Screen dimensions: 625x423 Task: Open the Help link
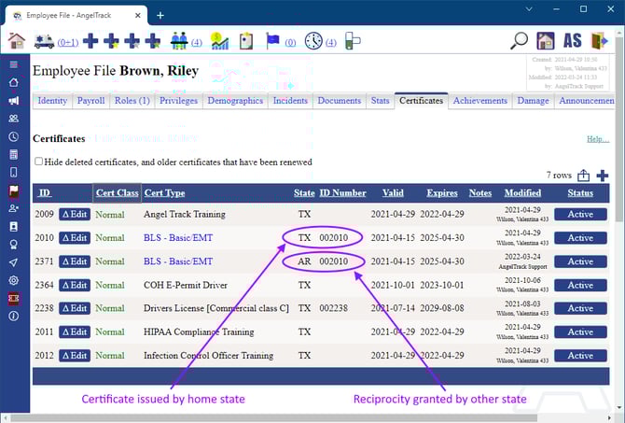597,139
